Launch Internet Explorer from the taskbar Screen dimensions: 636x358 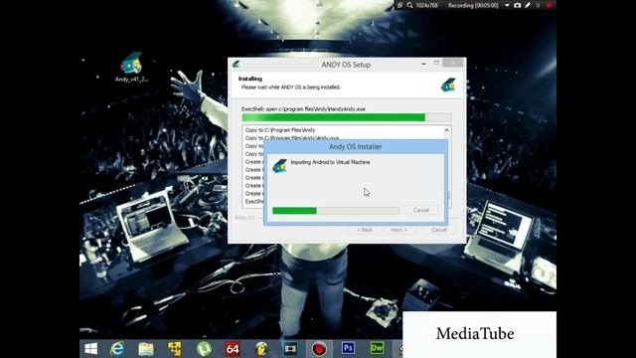pos(117,349)
